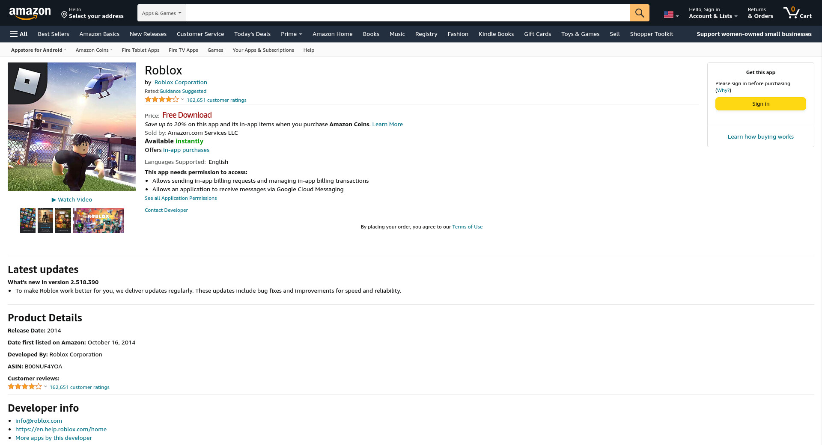
Task: Open the shopping cart icon
Action: click(797, 13)
